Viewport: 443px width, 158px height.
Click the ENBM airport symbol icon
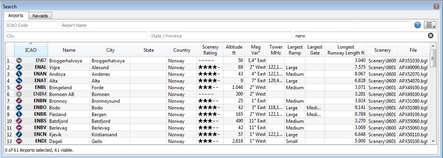(19, 94)
